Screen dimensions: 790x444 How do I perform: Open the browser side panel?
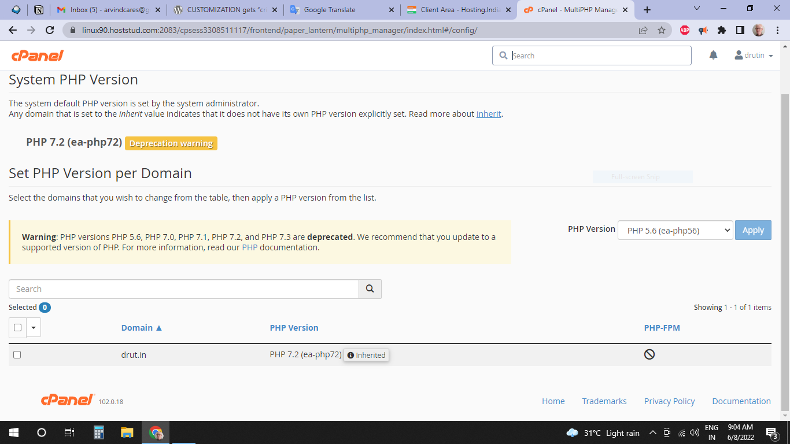click(x=740, y=30)
